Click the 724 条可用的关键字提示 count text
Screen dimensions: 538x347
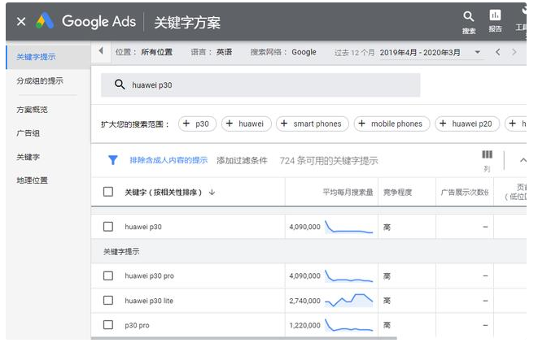tap(329, 161)
